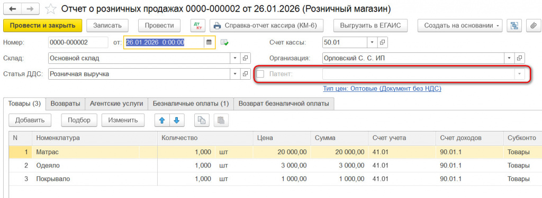Open the Безналичные оплаты (1) tab
The height and width of the screenshot is (198, 542).
pos(191,103)
